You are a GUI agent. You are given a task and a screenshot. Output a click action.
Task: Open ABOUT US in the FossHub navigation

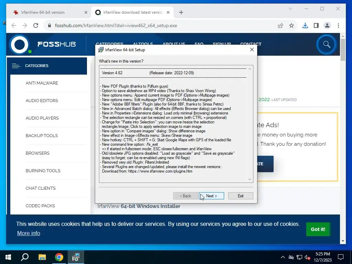coord(174,44)
